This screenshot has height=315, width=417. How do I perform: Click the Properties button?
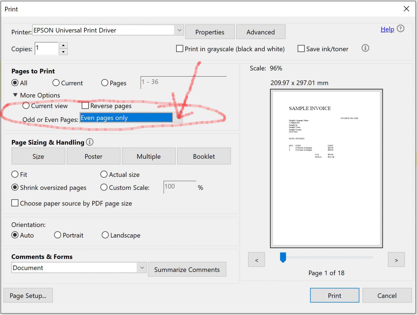click(210, 32)
